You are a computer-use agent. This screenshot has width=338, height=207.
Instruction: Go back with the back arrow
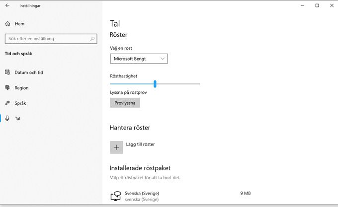7,5
